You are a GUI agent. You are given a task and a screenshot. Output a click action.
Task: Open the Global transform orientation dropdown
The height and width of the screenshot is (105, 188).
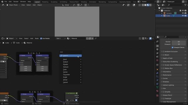coord(67,5)
